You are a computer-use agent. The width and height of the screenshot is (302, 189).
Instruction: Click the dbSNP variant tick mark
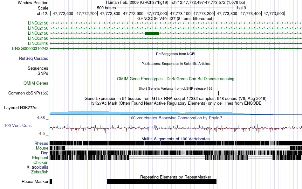[219, 93]
